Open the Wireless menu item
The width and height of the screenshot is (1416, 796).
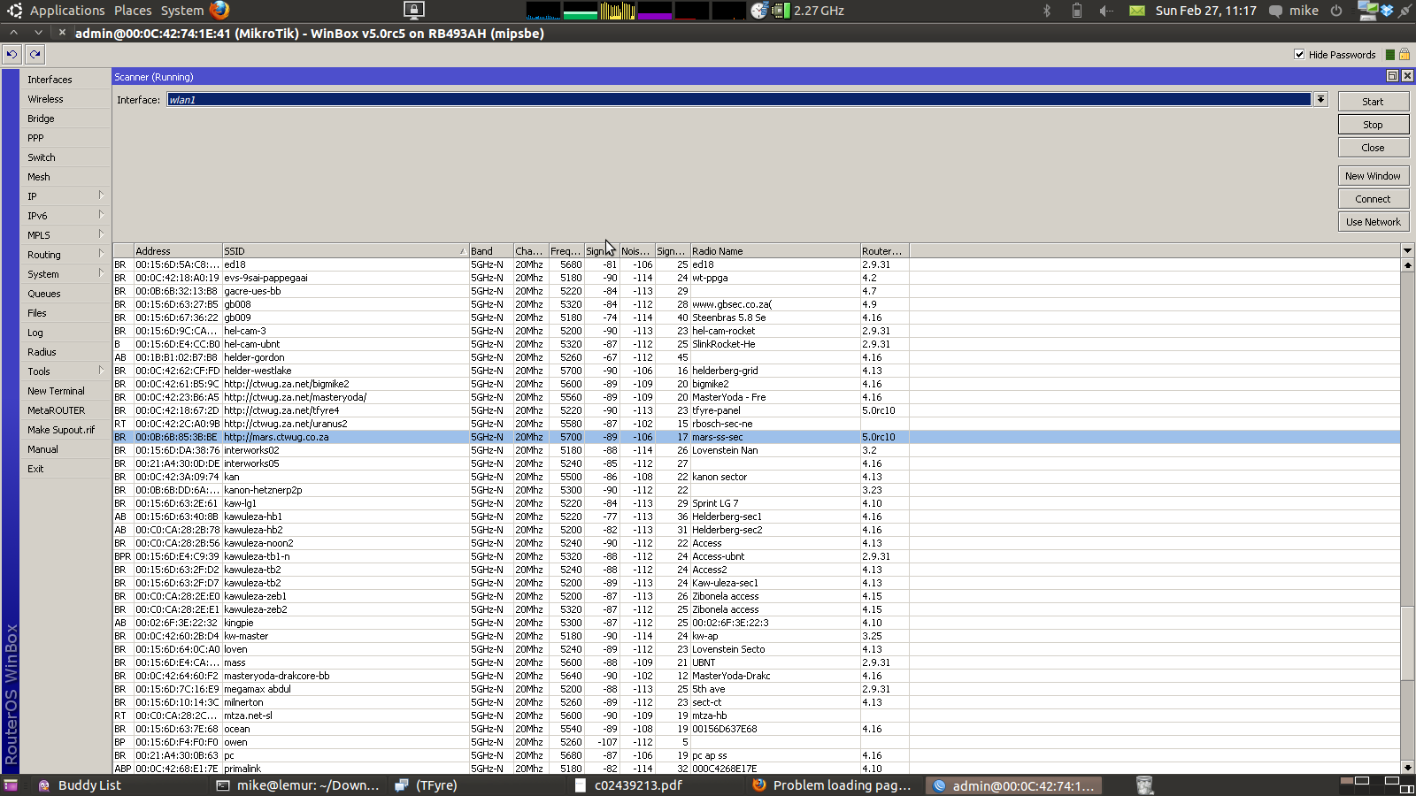pos(65,99)
